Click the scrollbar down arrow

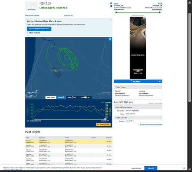190,169
